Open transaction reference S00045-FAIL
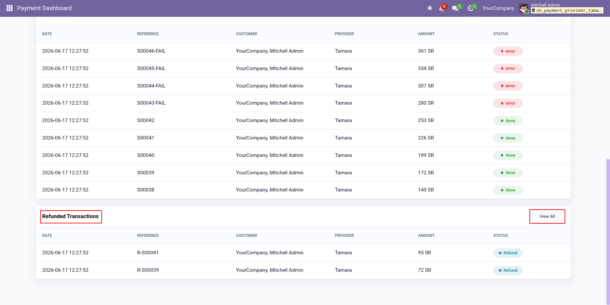 [151, 68]
